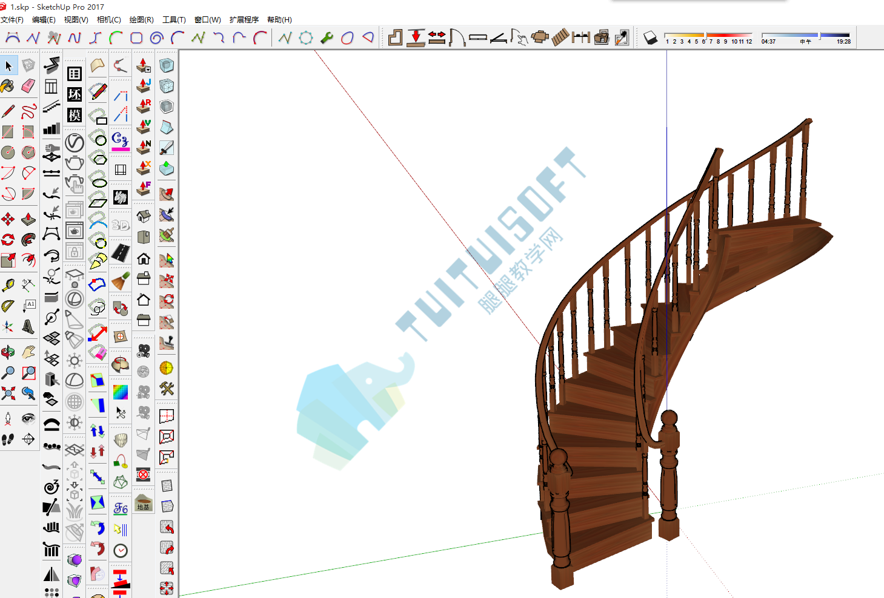Select the Follow Me tool

28,240
